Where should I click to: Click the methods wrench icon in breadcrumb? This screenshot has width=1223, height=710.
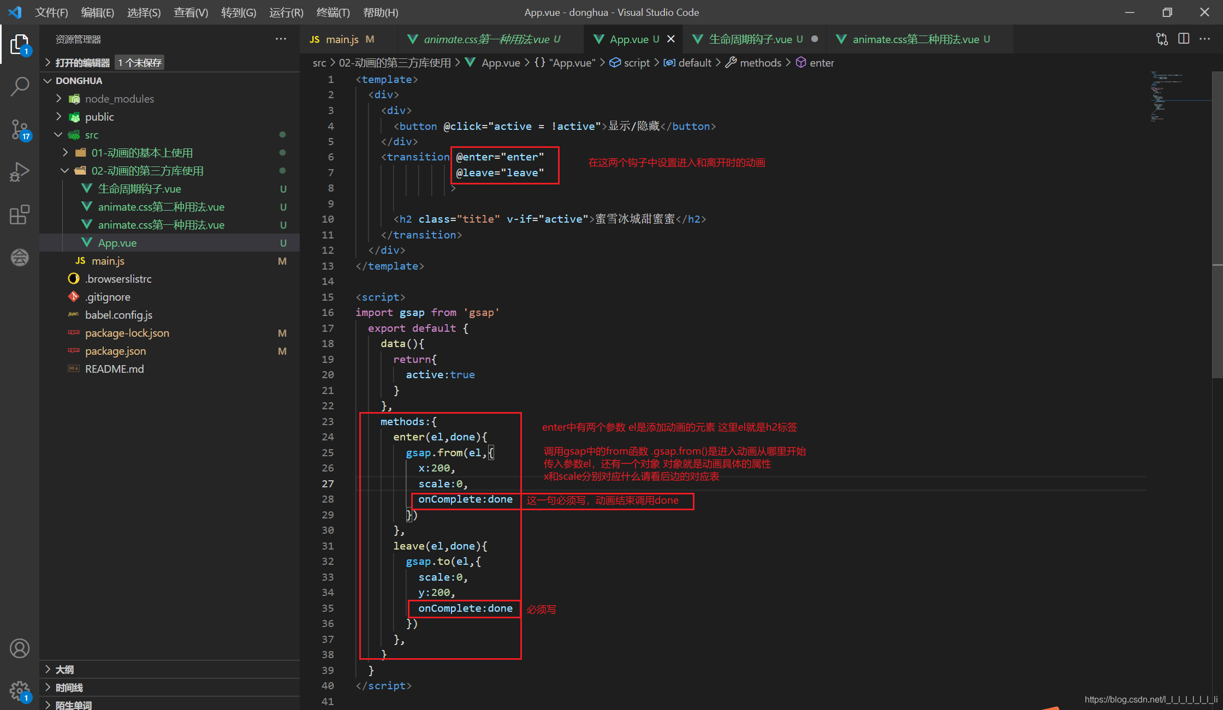point(731,62)
